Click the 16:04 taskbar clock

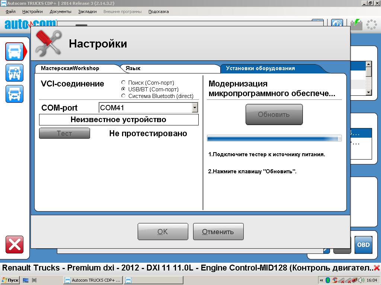coord(372,280)
